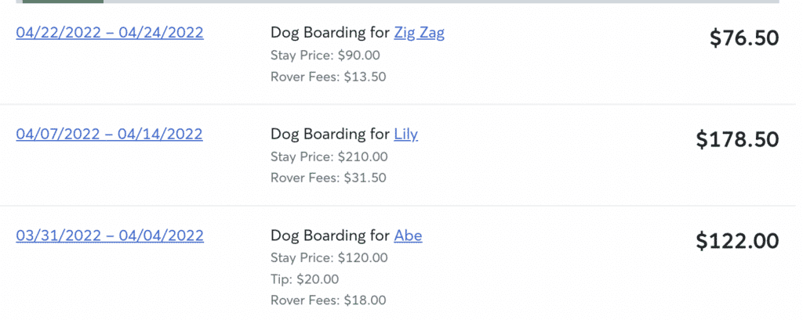
Task: Open the 03/31/2022 – 04/04/2022 booking link
Action: [x=110, y=236]
